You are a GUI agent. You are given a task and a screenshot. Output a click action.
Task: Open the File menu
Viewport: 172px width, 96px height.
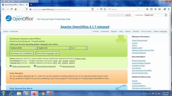click(x=2, y=1)
